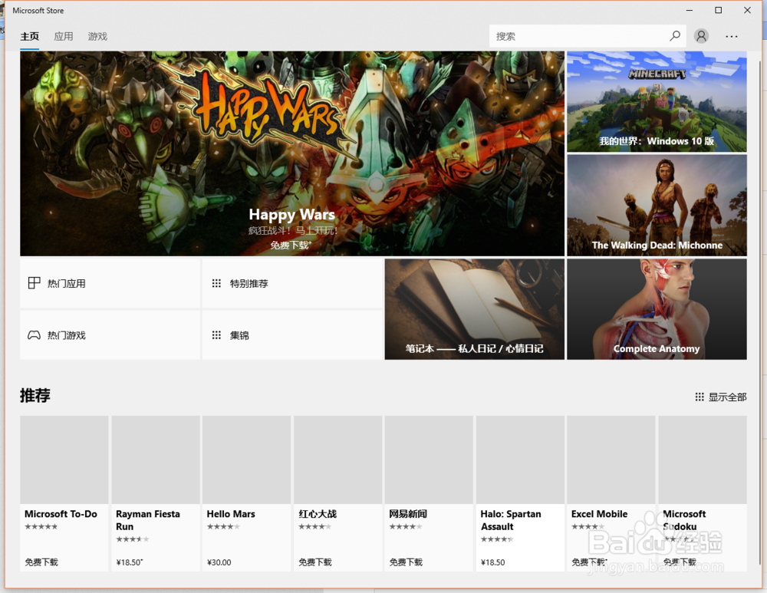This screenshot has width=767, height=593.
Task: Click the ¥30.00 price of Hello Mars
Action: pyautogui.click(x=219, y=562)
